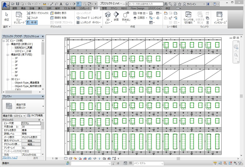
Task: Select the RF view in project browser
Action: [16, 75]
